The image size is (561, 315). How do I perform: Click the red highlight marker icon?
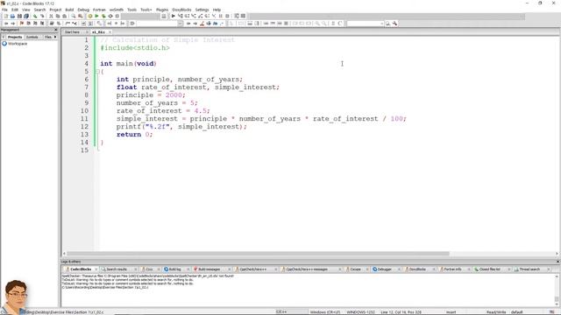tap(202, 24)
